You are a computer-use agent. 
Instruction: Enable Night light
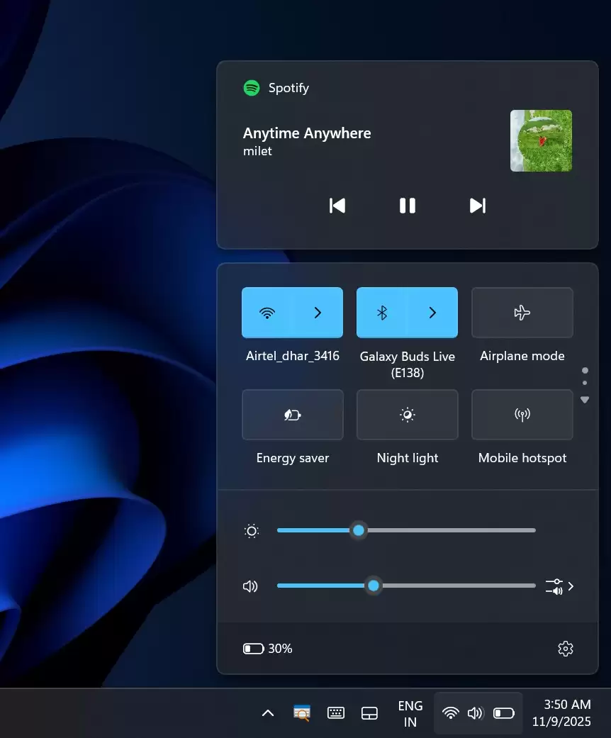[x=408, y=415]
